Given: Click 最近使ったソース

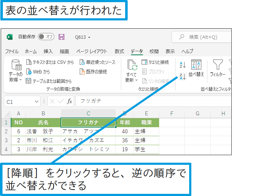Looking at the screenshot, I should pyautogui.click(x=98, y=62).
